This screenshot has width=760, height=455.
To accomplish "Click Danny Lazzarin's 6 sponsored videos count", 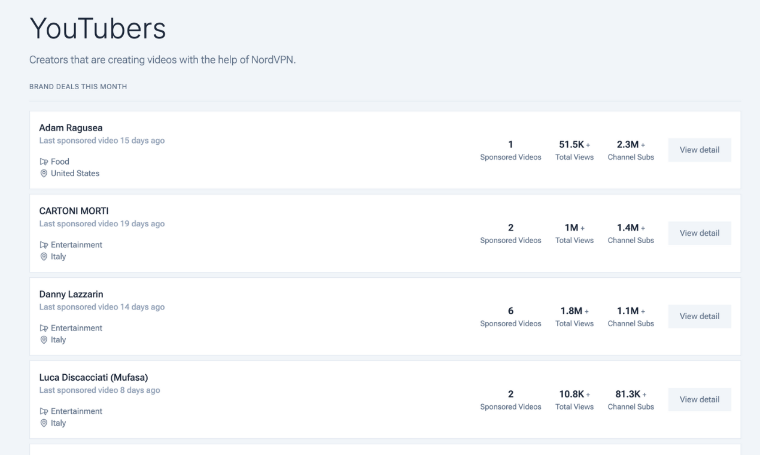I will pyautogui.click(x=510, y=311).
